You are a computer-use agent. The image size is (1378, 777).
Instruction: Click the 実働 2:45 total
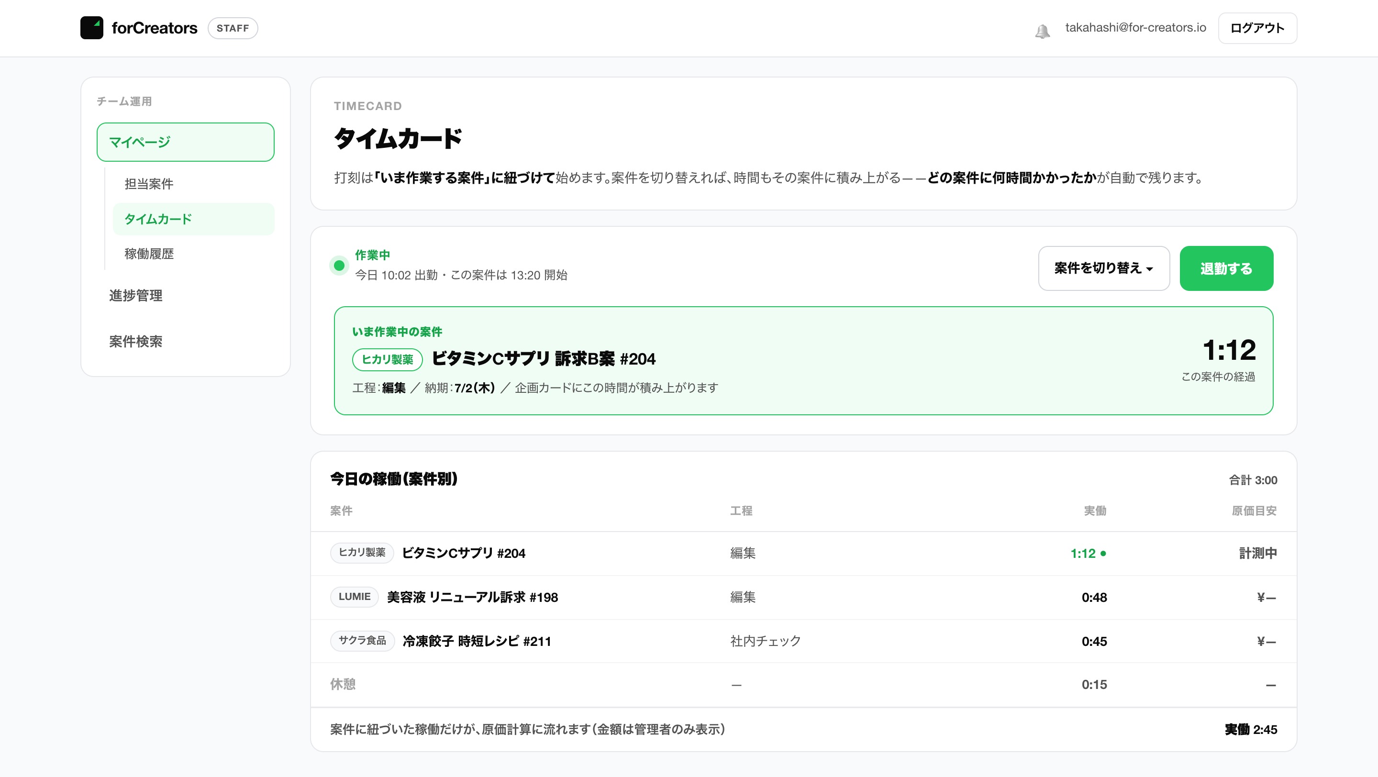tap(1251, 730)
